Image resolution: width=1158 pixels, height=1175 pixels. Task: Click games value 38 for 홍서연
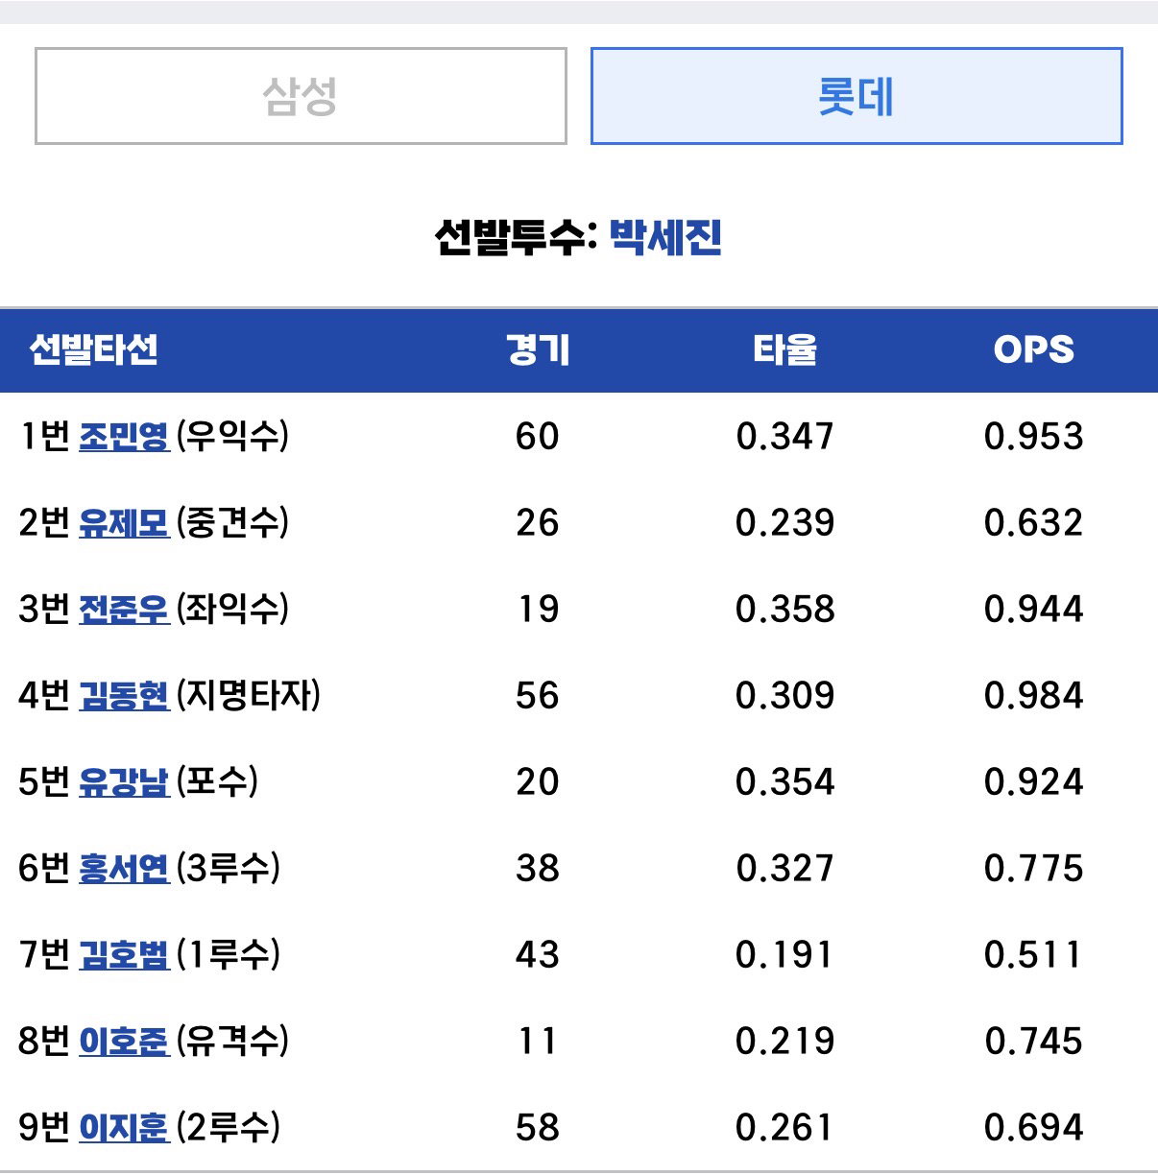pyautogui.click(x=538, y=869)
